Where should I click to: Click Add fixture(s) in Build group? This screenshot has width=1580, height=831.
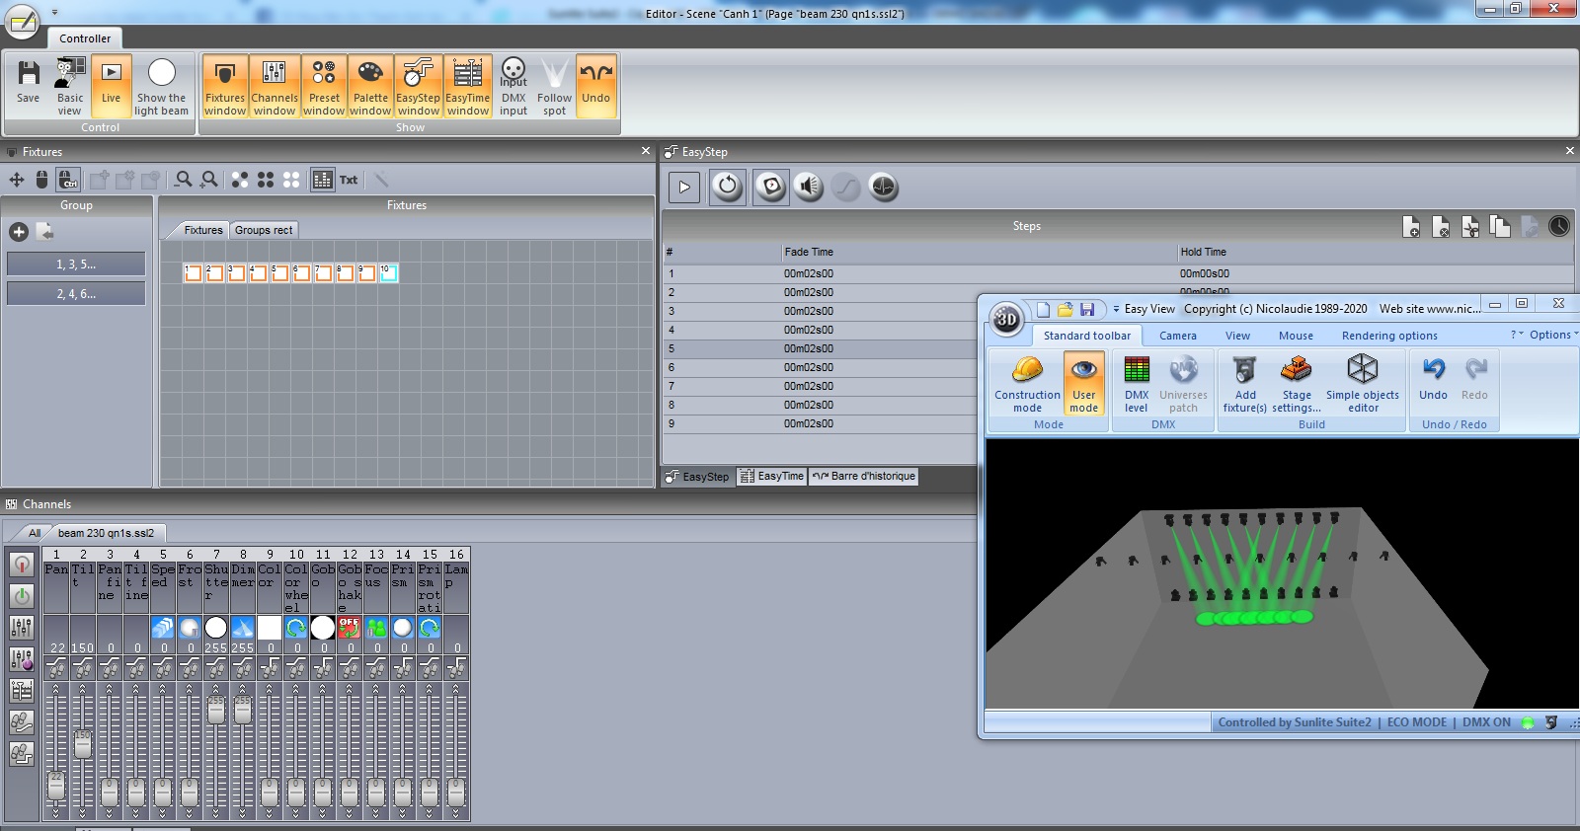[1244, 383]
